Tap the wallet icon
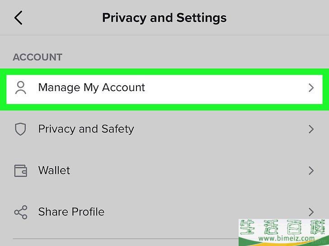 click(21, 171)
